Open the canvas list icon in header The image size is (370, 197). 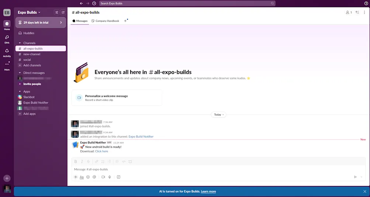(357, 12)
